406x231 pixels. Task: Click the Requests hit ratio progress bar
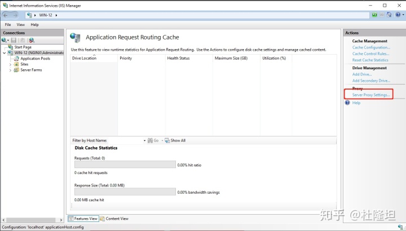125,165
